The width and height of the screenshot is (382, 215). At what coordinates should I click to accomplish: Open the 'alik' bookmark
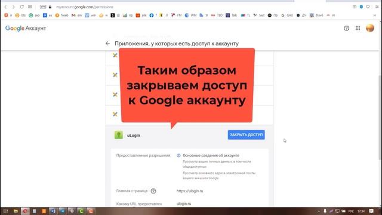[x=141, y=15]
